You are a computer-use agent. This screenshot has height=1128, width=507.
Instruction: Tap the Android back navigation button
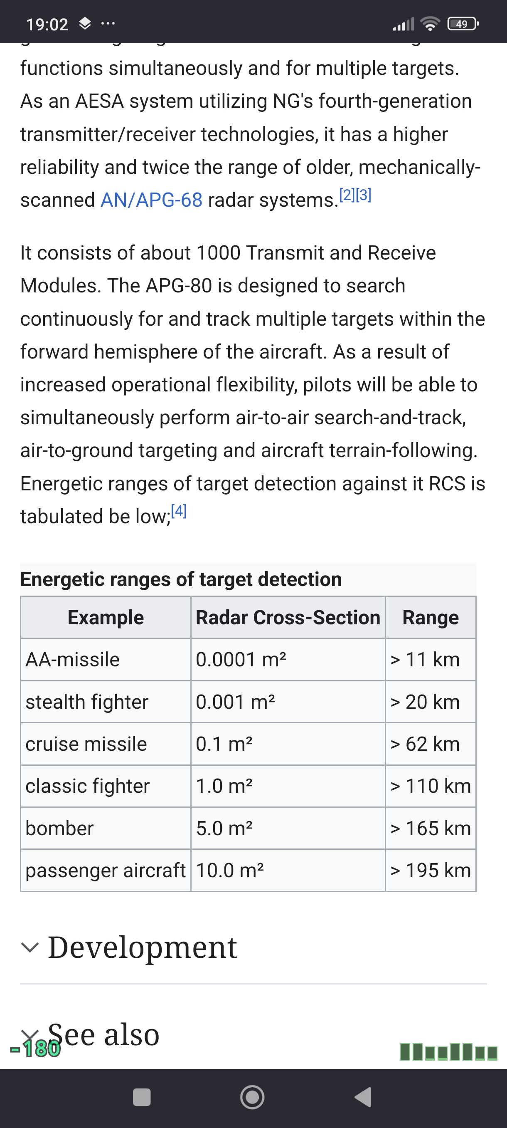364,1097
